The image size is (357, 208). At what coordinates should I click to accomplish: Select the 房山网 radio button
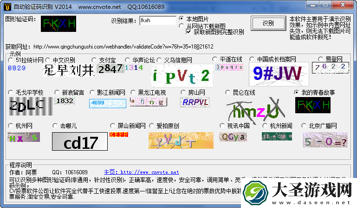click(x=183, y=92)
